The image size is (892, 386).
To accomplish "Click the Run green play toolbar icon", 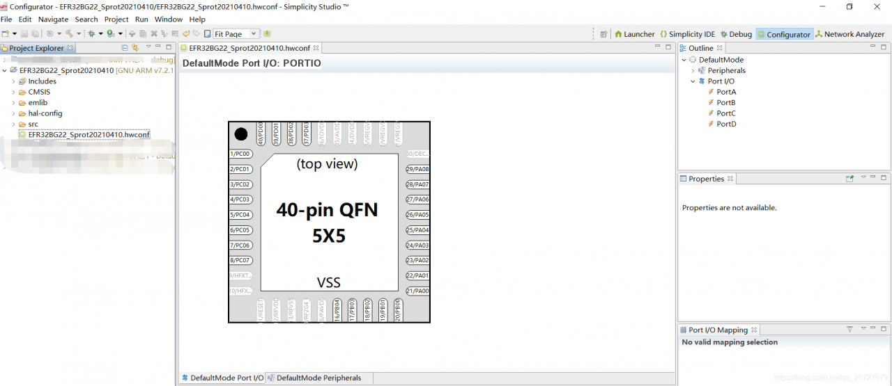I will click(x=111, y=33).
